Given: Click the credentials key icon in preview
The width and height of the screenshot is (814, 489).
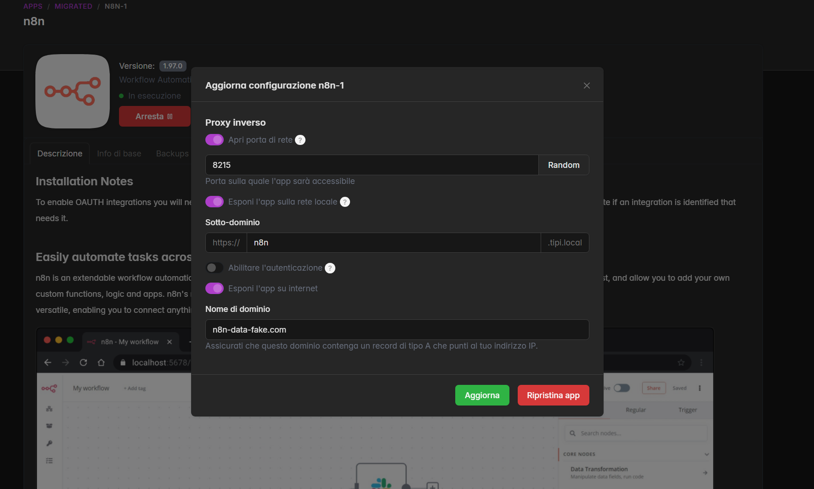Looking at the screenshot, I should pos(49,444).
